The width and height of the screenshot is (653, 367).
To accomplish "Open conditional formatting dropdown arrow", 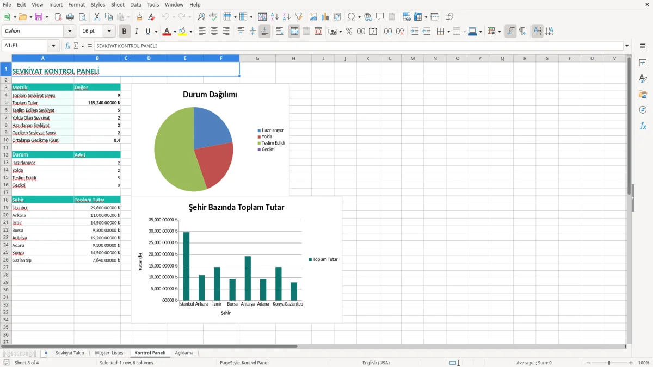I will pyautogui.click(x=499, y=32).
